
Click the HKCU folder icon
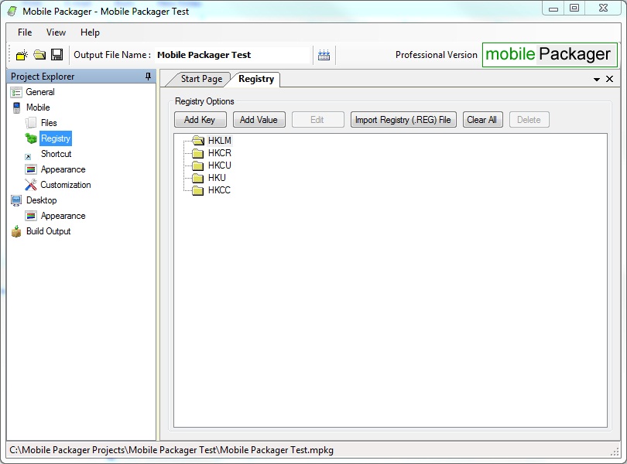pyautogui.click(x=197, y=165)
